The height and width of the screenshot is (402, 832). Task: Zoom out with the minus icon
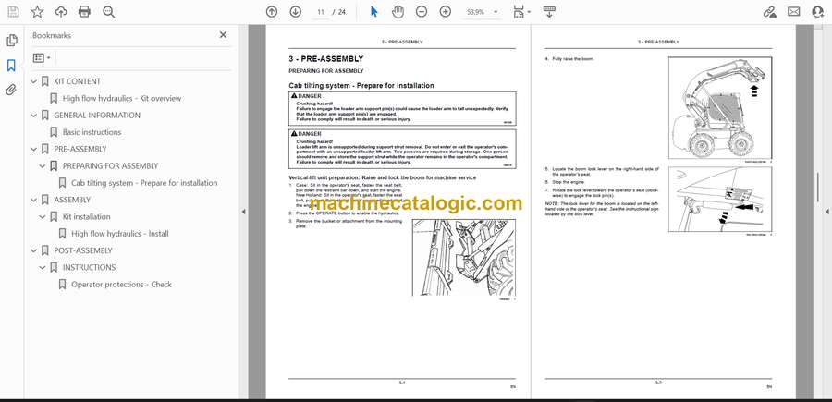tap(422, 12)
